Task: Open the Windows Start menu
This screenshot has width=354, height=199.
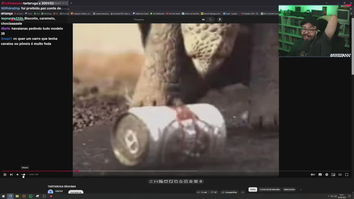Action: pos(4,196)
